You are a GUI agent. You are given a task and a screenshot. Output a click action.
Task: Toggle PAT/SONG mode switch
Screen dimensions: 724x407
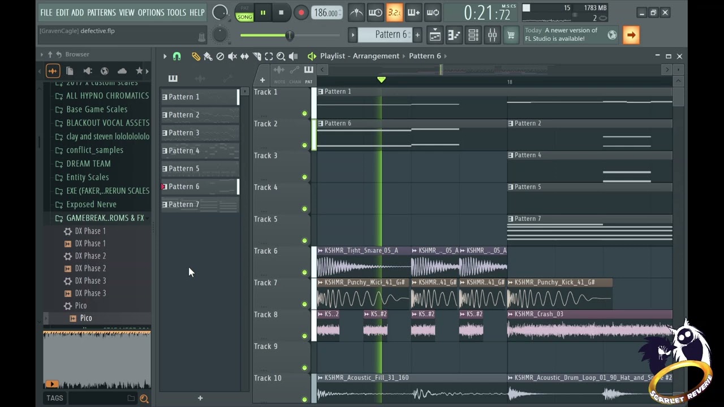tap(244, 13)
